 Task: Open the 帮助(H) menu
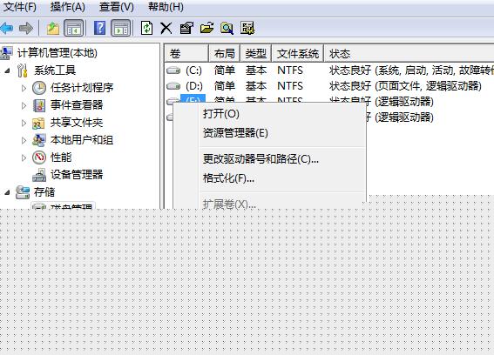(x=166, y=7)
